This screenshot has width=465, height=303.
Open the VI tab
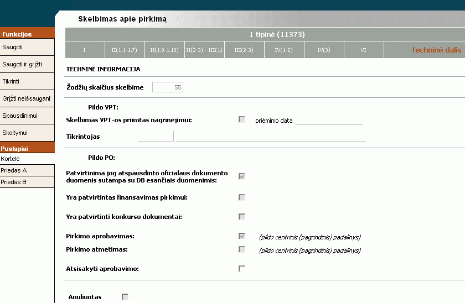[364, 50]
